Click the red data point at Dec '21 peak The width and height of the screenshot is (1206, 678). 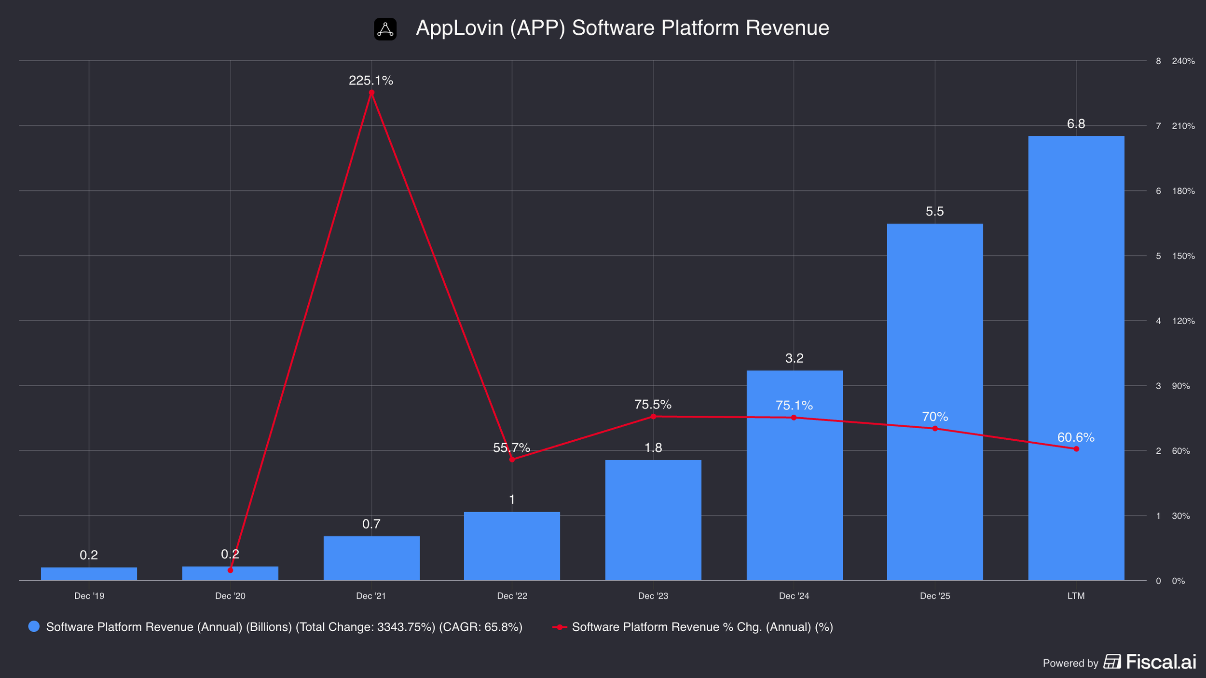tap(371, 93)
